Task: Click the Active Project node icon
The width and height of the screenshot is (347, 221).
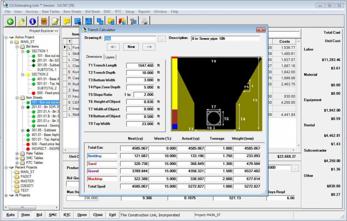Action: (x=11, y=37)
